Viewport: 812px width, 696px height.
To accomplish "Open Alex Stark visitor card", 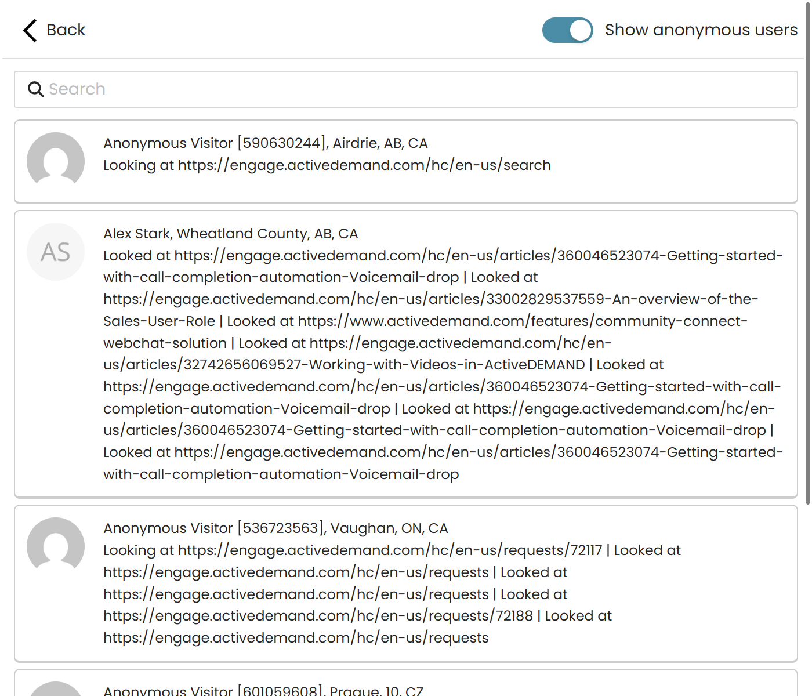I will pos(406,354).
